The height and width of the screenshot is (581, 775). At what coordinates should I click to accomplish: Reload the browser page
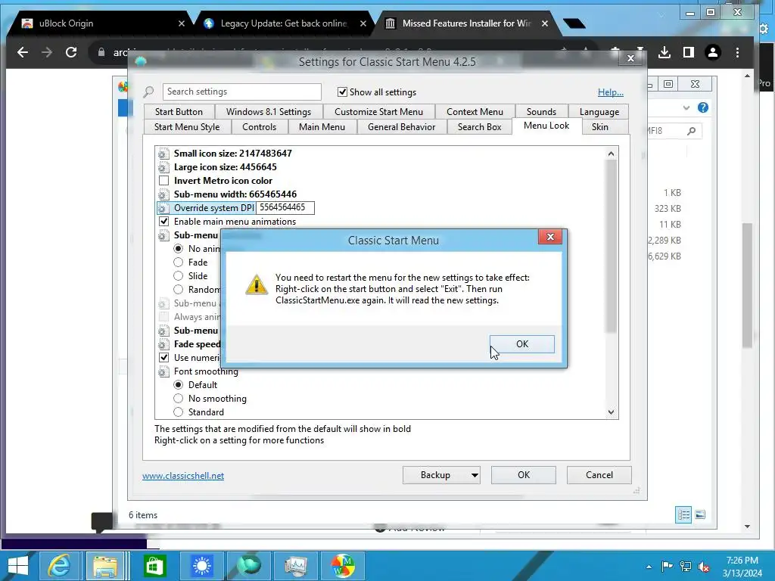[x=71, y=52]
